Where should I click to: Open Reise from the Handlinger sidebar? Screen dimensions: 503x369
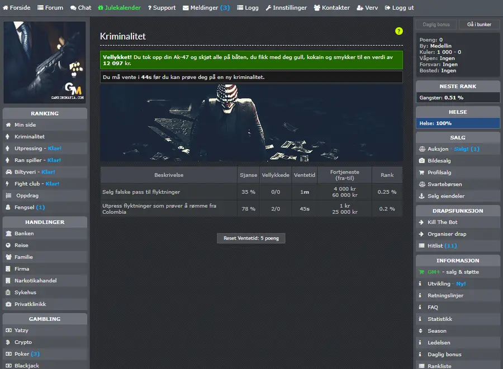click(x=45, y=246)
